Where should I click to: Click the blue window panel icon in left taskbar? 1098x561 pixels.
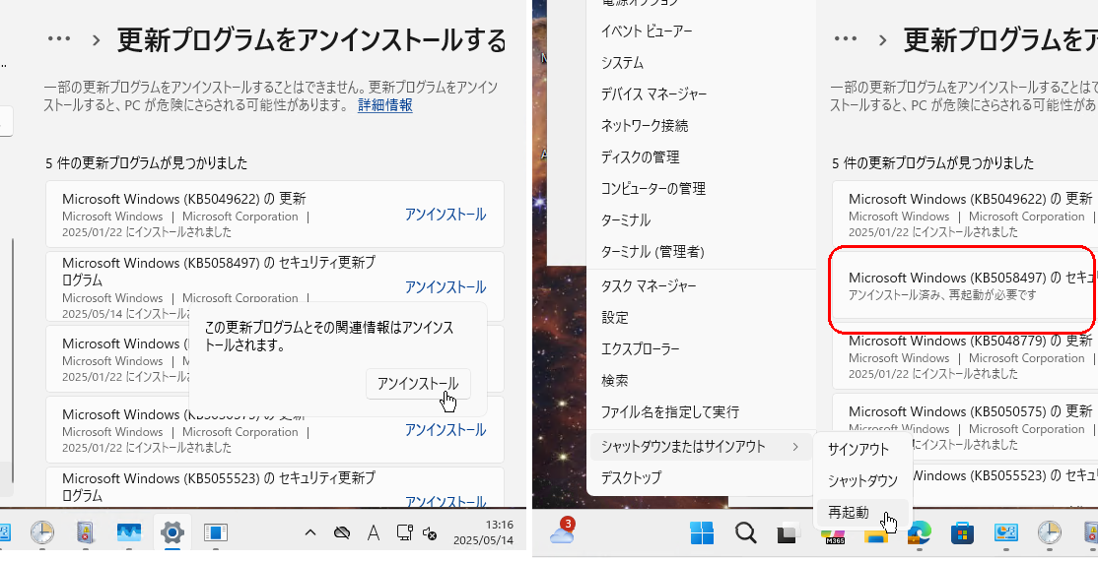point(216,533)
